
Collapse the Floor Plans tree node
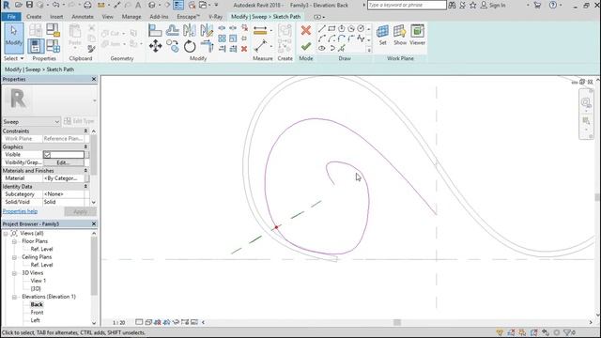[14, 241]
